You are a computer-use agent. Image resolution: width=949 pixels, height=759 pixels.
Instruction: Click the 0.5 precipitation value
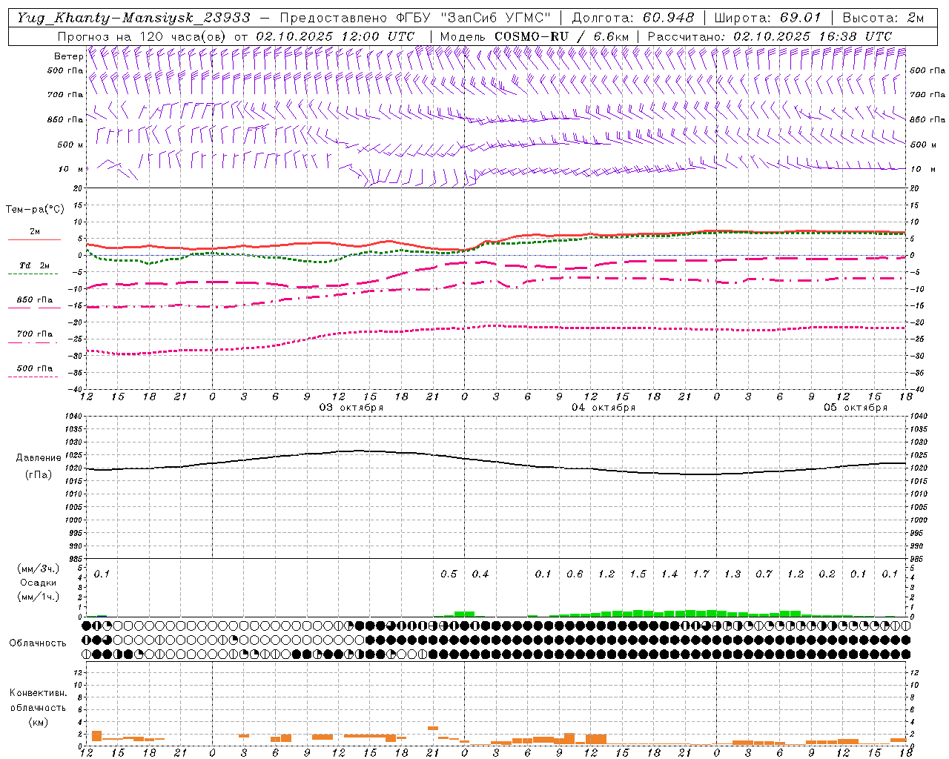(x=449, y=574)
